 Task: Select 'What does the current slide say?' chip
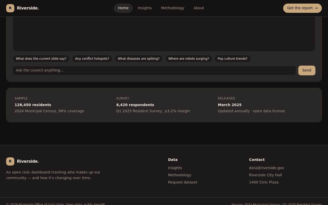coord(41,59)
